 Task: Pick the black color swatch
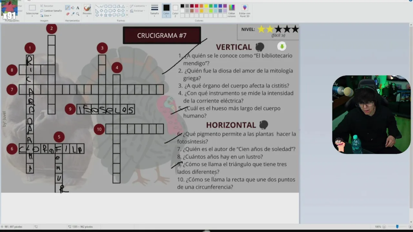tap(182, 6)
